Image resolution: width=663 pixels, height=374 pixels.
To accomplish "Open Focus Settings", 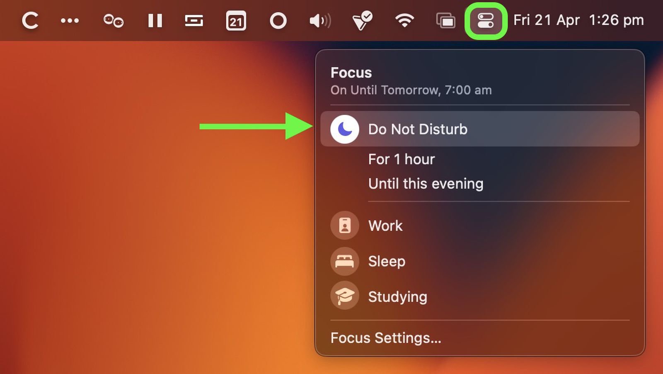I will tap(385, 338).
